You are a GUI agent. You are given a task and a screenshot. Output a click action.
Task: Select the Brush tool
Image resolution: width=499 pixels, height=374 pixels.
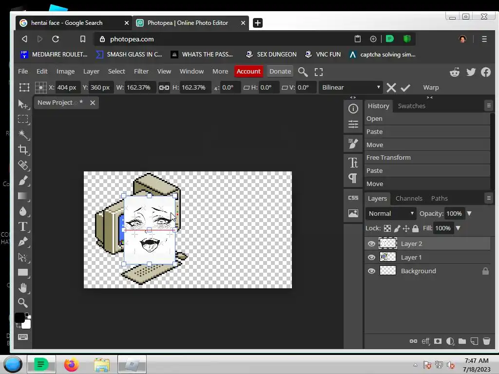(x=23, y=181)
